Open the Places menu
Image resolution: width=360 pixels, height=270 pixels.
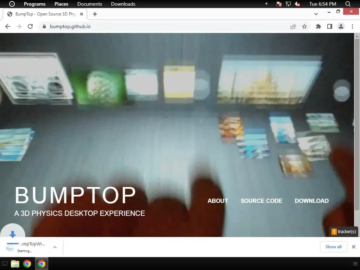click(x=61, y=4)
